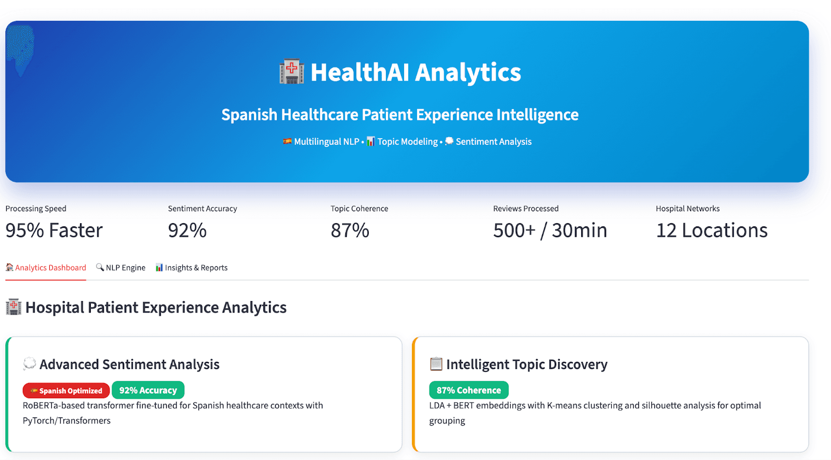Screen dimensions: 831x460
Task: Click the 92% Accuracy green badge
Action: point(148,390)
